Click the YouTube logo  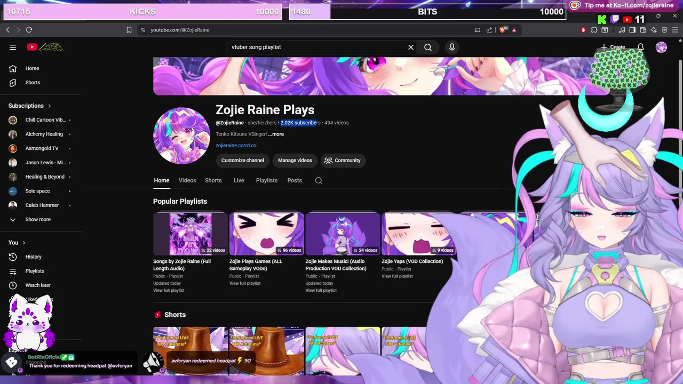(x=45, y=47)
